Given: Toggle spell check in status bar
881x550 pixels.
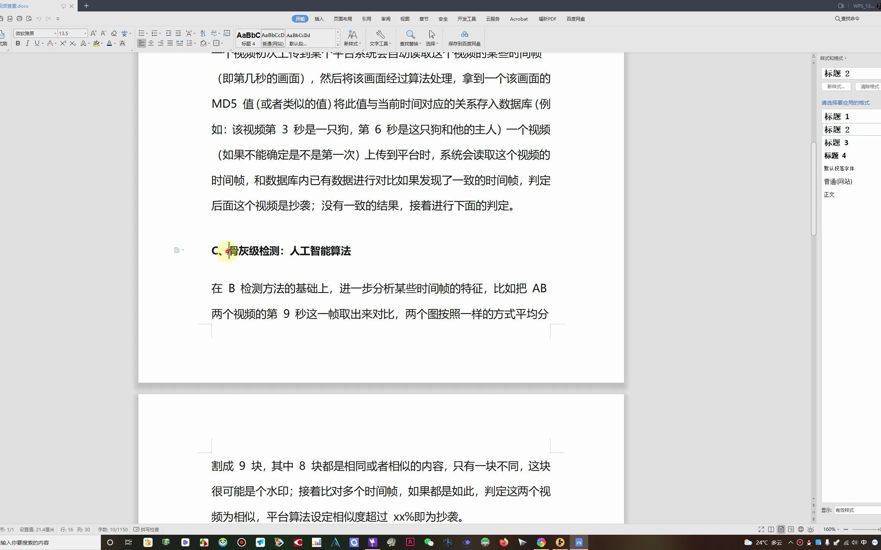Looking at the screenshot, I should 146,529.
